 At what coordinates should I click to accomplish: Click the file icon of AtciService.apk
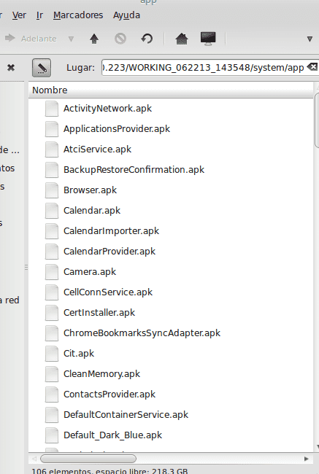tap(52, 149)
